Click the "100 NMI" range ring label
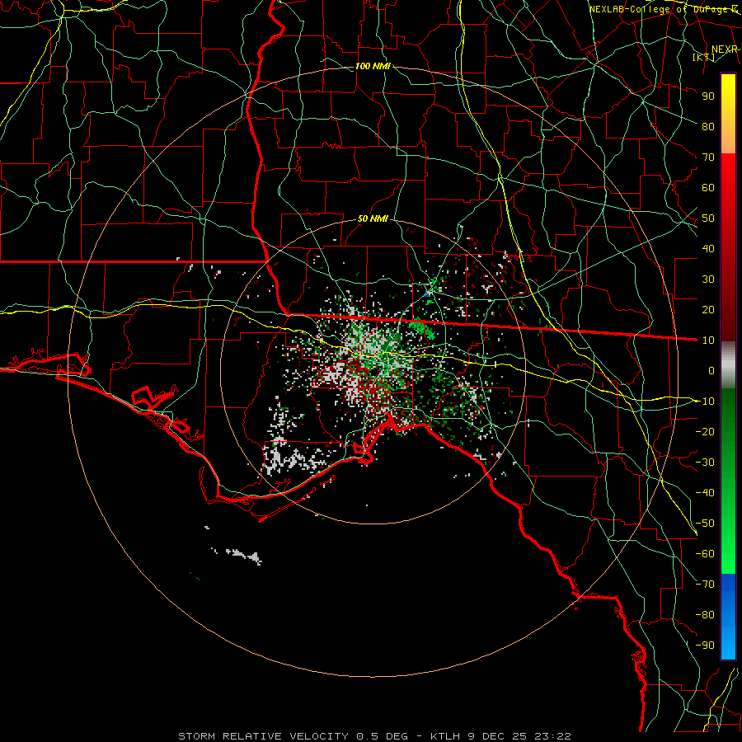 pyautogui.click(x=373, y=66)
